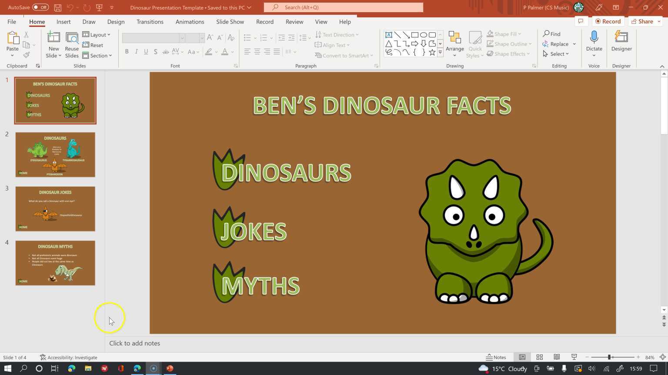Screen dimensions: 668x375
Task: Select the center align text icon
Action: coord(257,52)
